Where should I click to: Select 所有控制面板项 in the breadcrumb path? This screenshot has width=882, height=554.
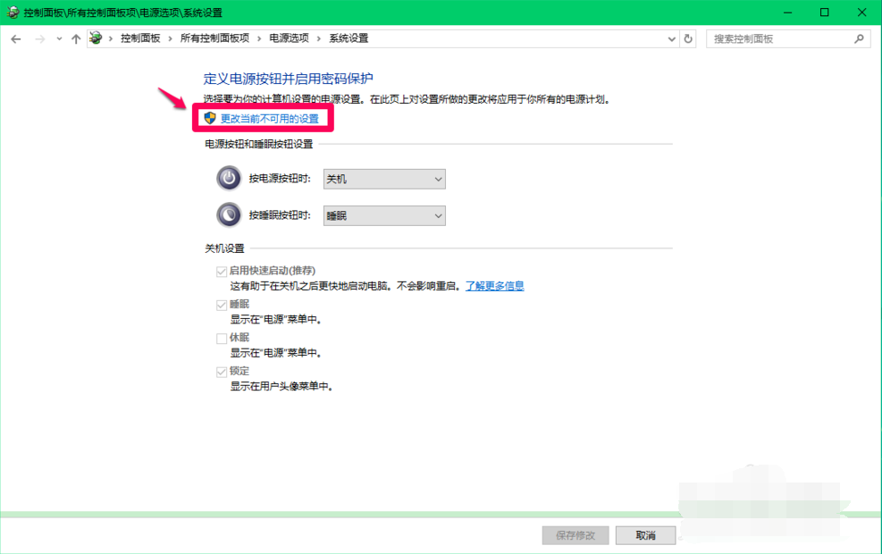click(x=214, y=39)
